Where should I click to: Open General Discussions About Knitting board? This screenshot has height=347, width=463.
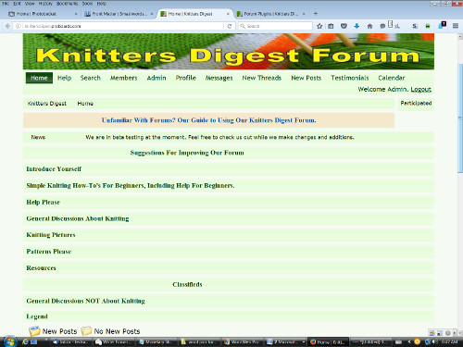pyautogui.click(x=78, y=218)
